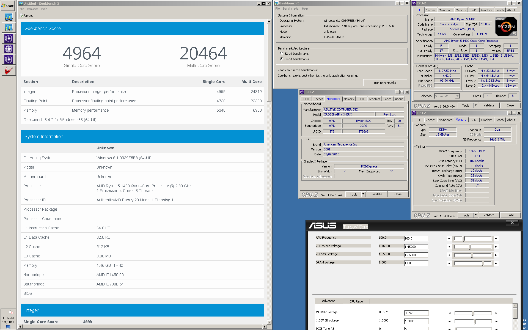
Task: Close the ASUS TurboV Core window
Action: (x=512, y=223)
